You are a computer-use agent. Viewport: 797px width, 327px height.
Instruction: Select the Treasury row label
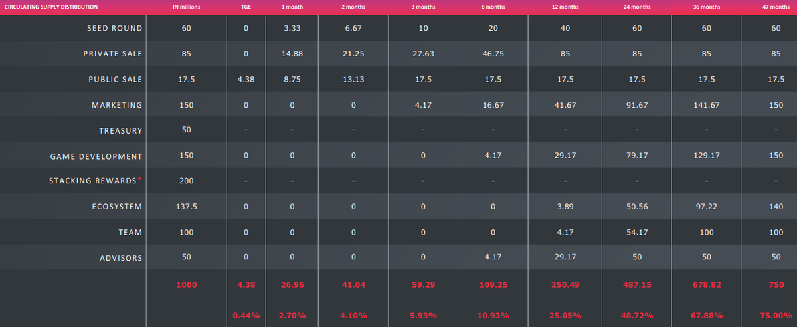(x=120, y=130)
